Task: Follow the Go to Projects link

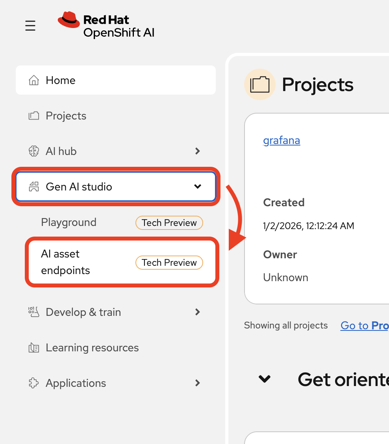Action: [x=365, y=325]
